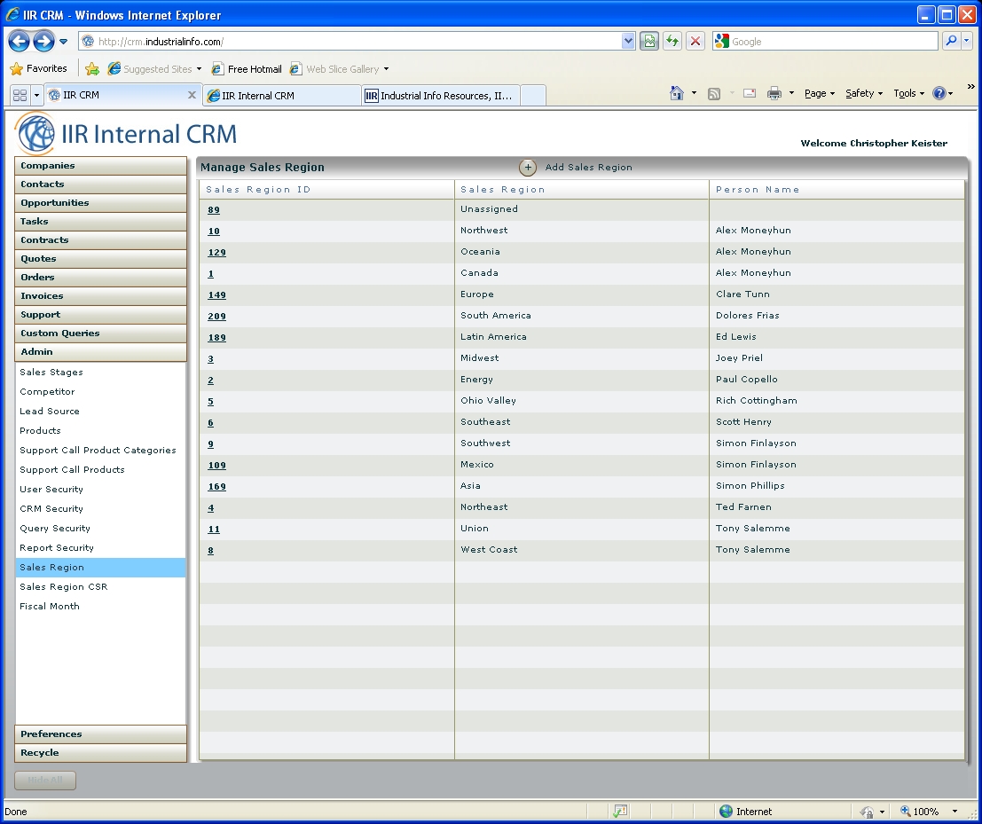Open the zoom level 100% dropdown
982x824 pixels.
click(x=955, y=812)
